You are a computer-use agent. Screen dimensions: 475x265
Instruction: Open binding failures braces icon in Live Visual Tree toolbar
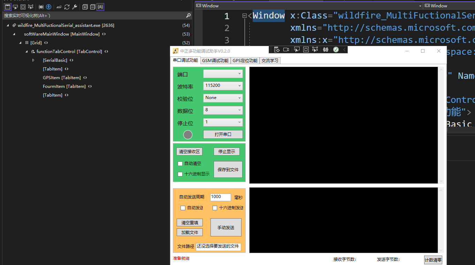click(x=41, y=7)
